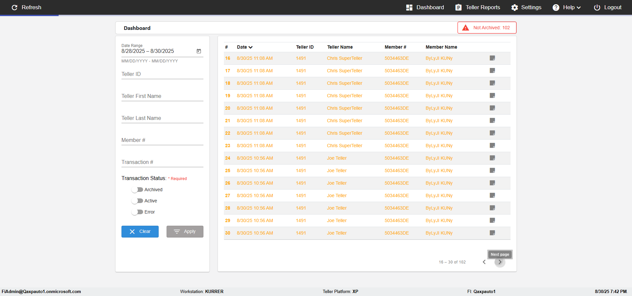Focus the Teller First Name field
The image size is (632, 296).
tap(162, 96)
